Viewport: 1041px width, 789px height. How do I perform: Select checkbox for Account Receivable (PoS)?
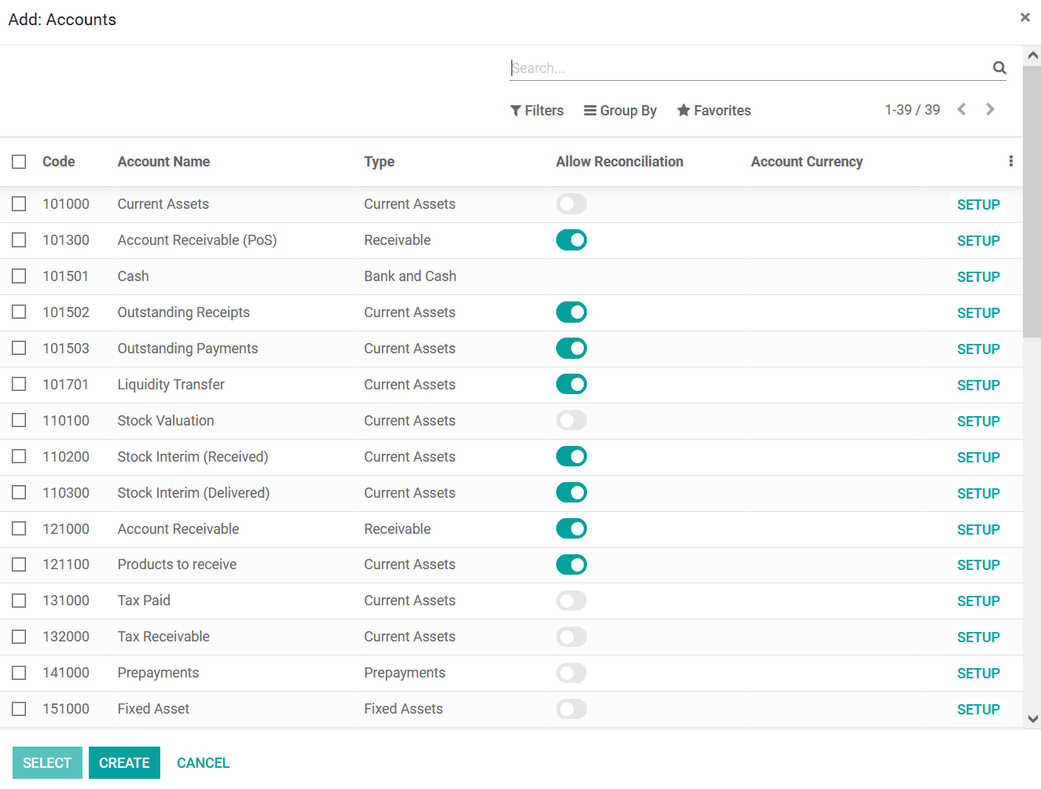click(19, 240)
